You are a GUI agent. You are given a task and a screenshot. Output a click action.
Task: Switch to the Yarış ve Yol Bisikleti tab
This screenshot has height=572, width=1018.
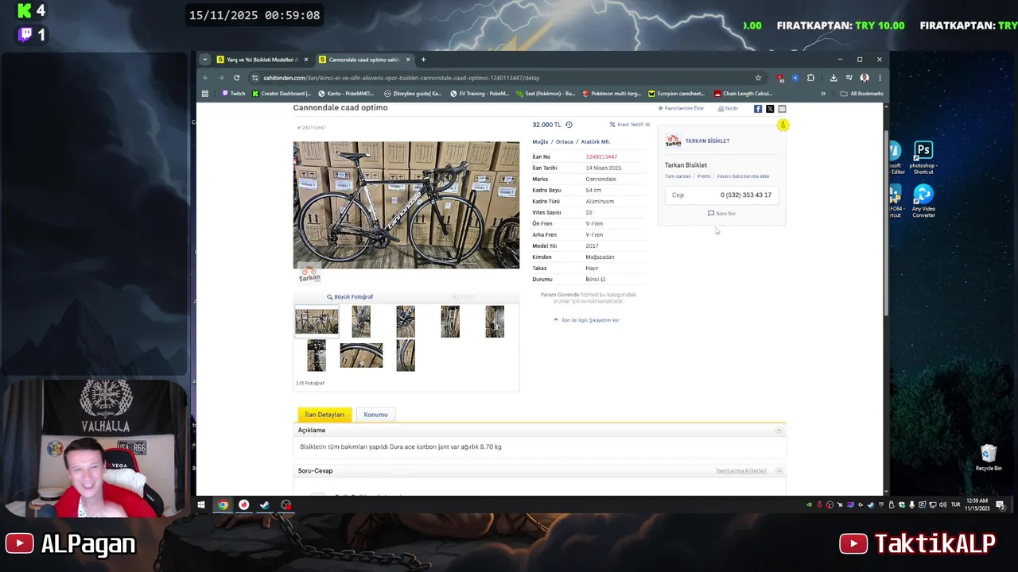pyautogui.click(x=262, y=60)
